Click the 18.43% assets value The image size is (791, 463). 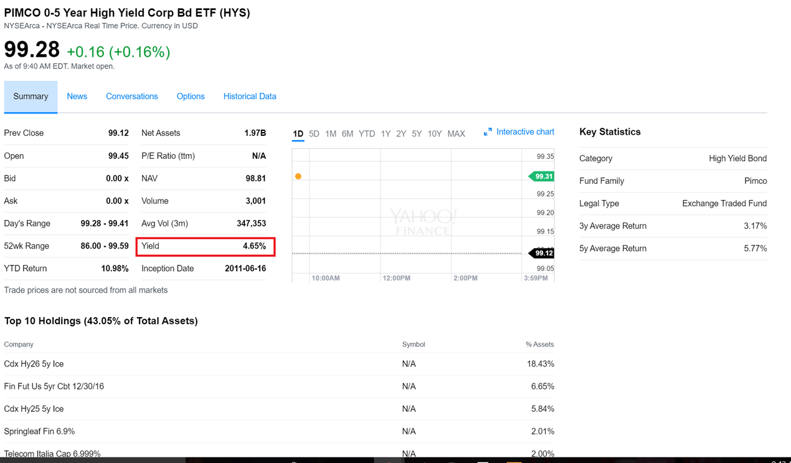tap(541, 364)
